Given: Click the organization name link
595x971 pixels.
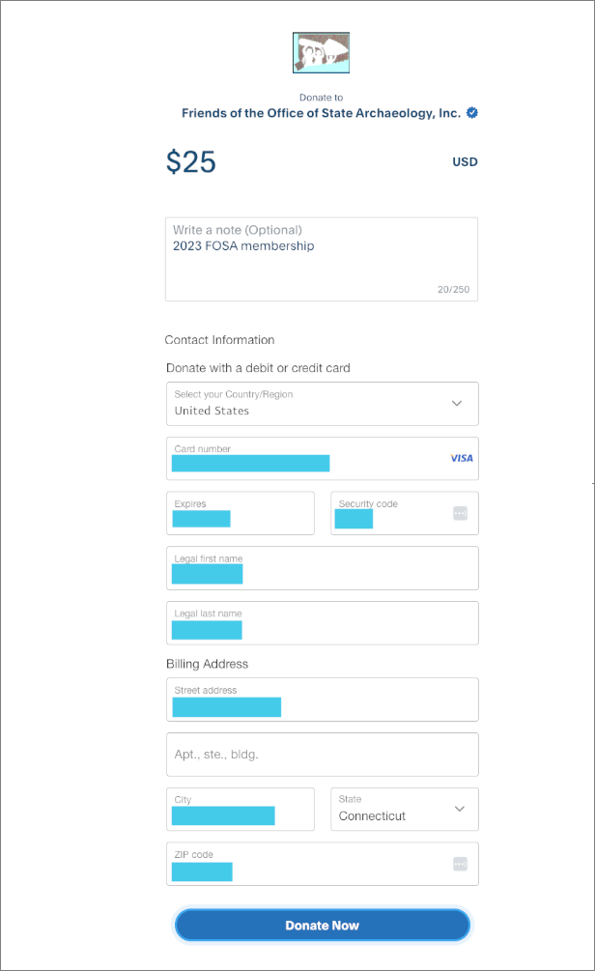Looking at the screenshot, I should (x=321, y=113).
